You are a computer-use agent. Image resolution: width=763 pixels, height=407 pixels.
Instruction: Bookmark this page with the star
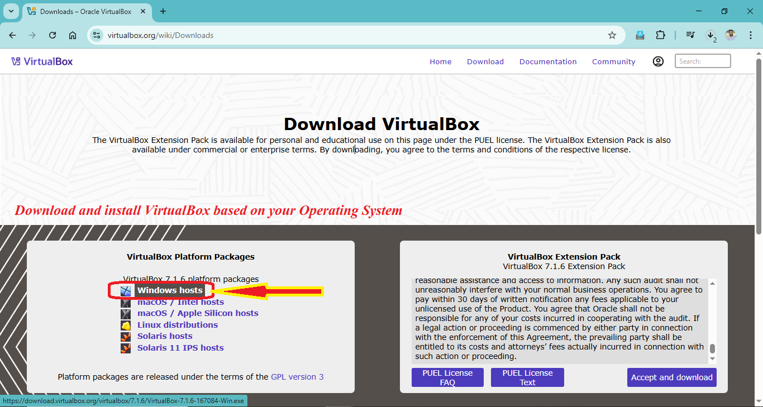pos(612,35)
